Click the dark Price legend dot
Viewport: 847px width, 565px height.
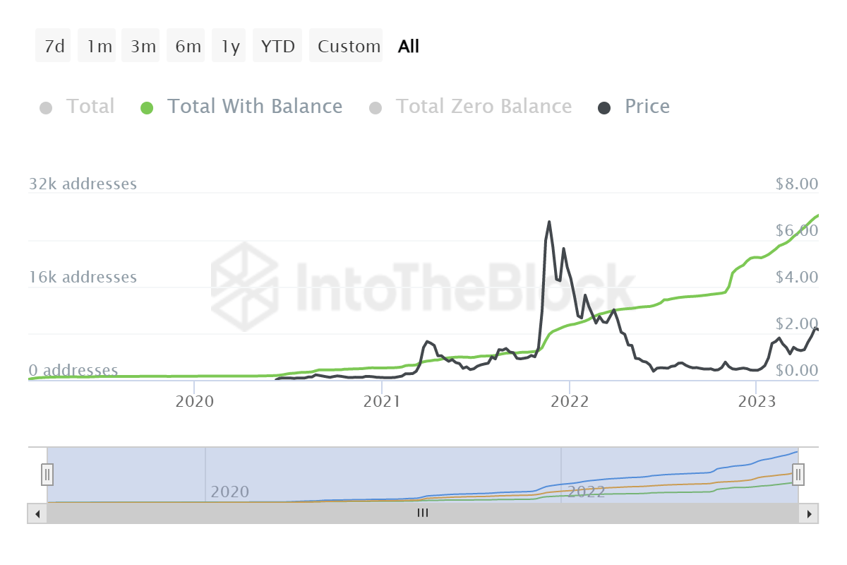coord(604,108)
